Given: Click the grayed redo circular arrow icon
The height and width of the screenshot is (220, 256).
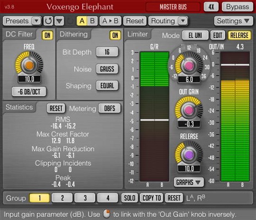Looking at the screenshot, I should (70, 21).
